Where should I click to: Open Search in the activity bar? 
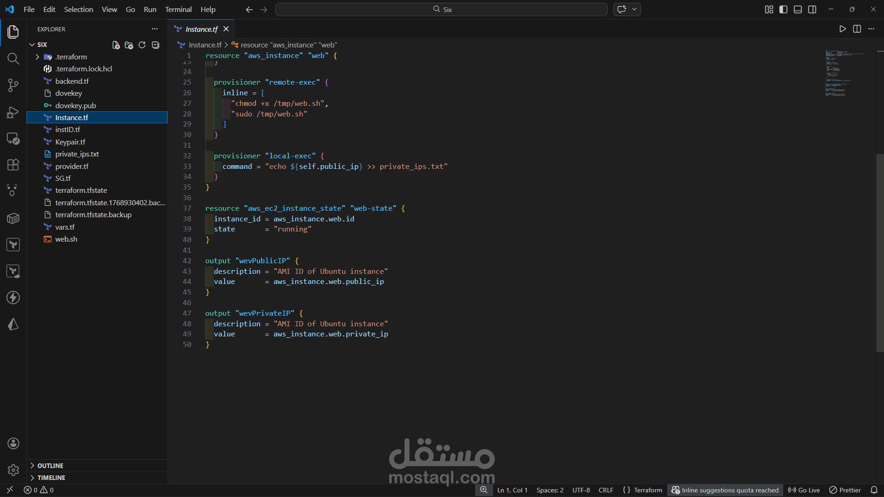point(13,59)
